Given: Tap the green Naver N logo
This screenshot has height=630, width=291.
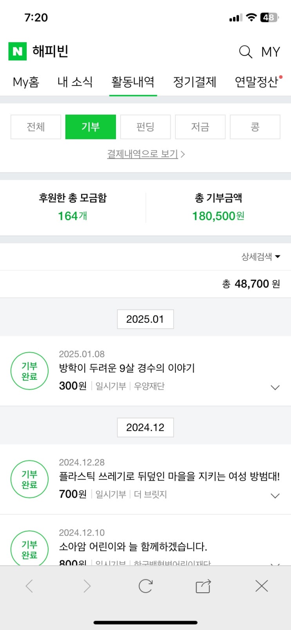Looking at the screenshot, I should (17, 51).
